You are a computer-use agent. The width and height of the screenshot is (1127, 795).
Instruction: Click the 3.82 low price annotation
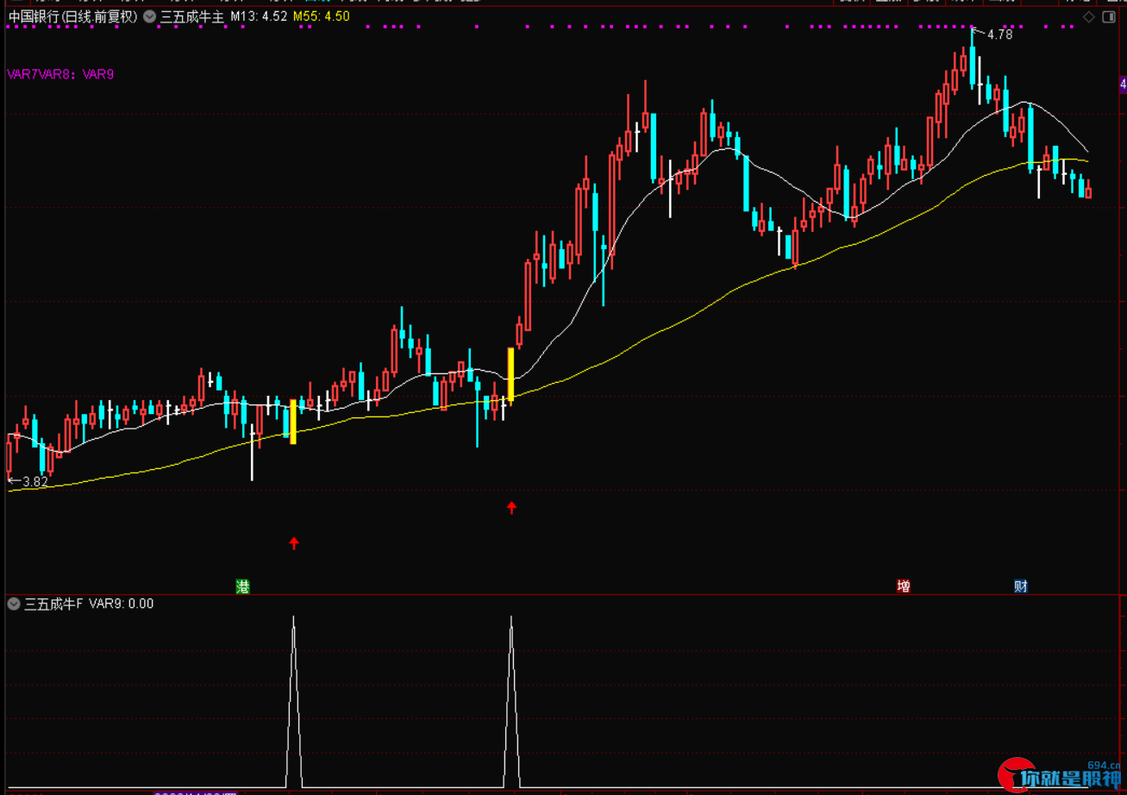pyautogui.click(x=34, y=482)
